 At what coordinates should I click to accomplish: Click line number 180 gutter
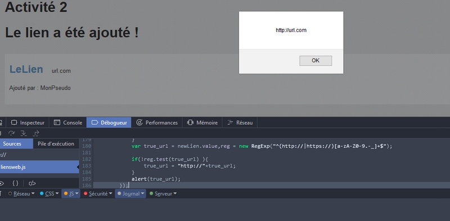tap(86, 146)
